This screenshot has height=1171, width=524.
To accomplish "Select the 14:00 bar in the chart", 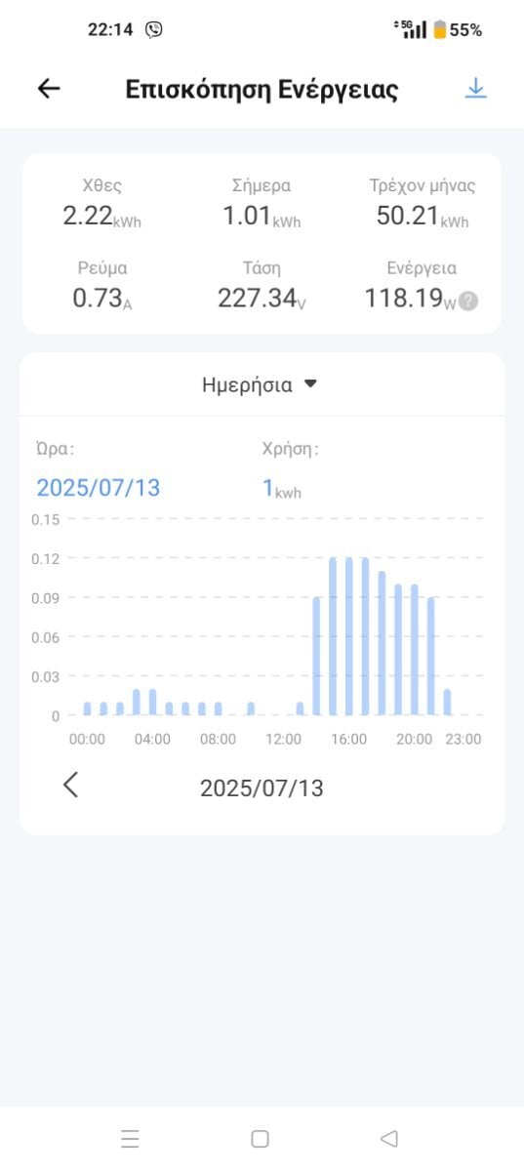I will click(x=316, y=657).
